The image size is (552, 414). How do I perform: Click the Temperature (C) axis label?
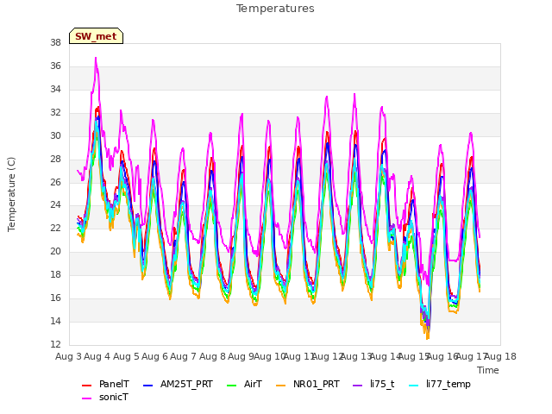[x=11, y=194]
